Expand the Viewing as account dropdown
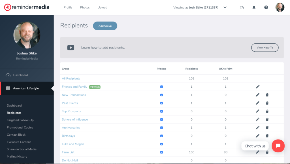Image resolution: width=290 pixels, height=164 pixels. click(x=225, y=8)
